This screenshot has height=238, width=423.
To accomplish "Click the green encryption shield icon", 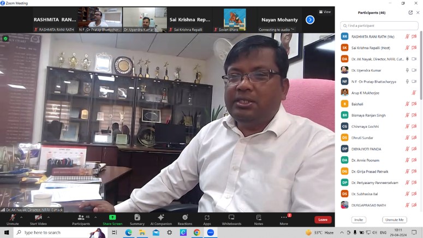I will (x=5, y=39).
